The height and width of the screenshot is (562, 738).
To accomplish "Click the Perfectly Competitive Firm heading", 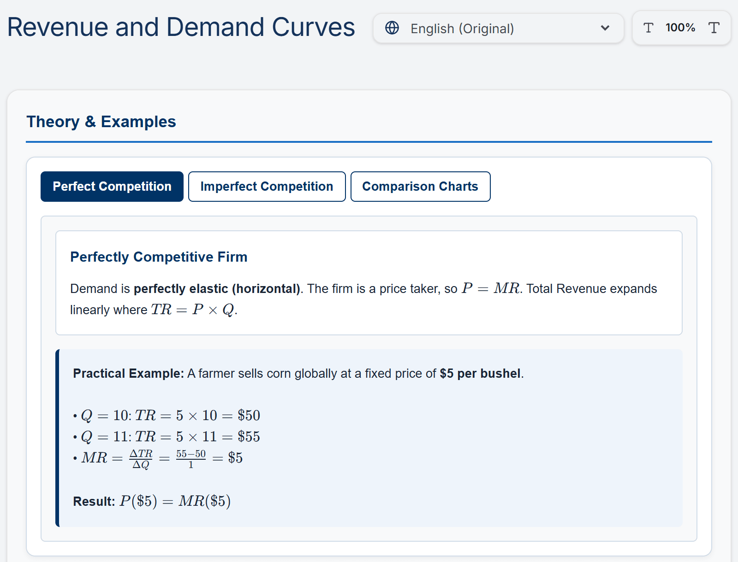I will click(159, 257).
